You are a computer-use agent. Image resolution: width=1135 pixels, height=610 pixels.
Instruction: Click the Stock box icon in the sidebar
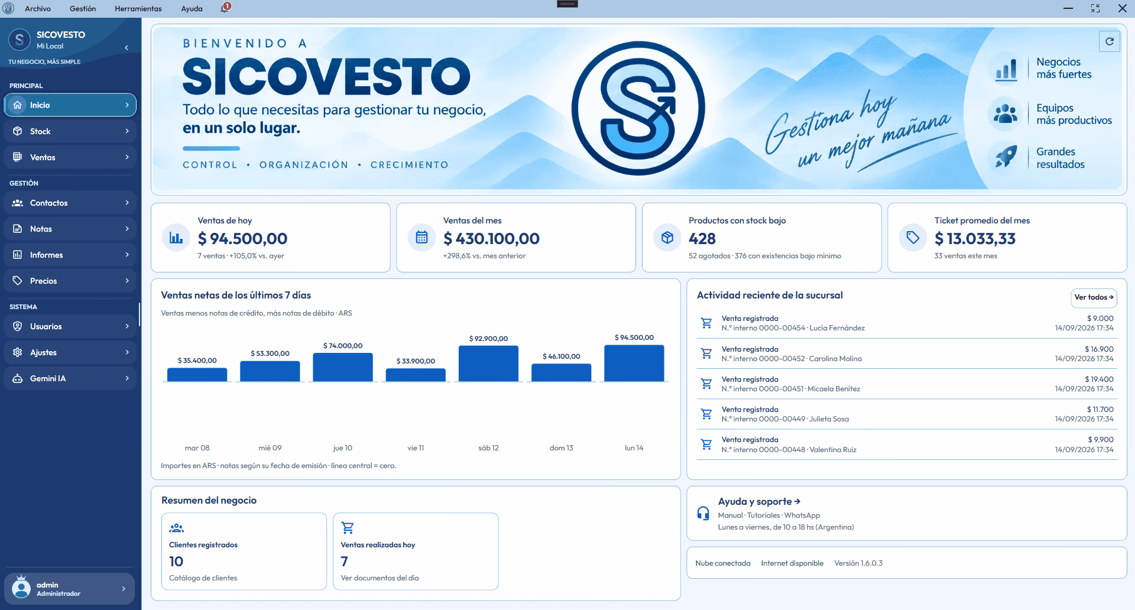18,131
